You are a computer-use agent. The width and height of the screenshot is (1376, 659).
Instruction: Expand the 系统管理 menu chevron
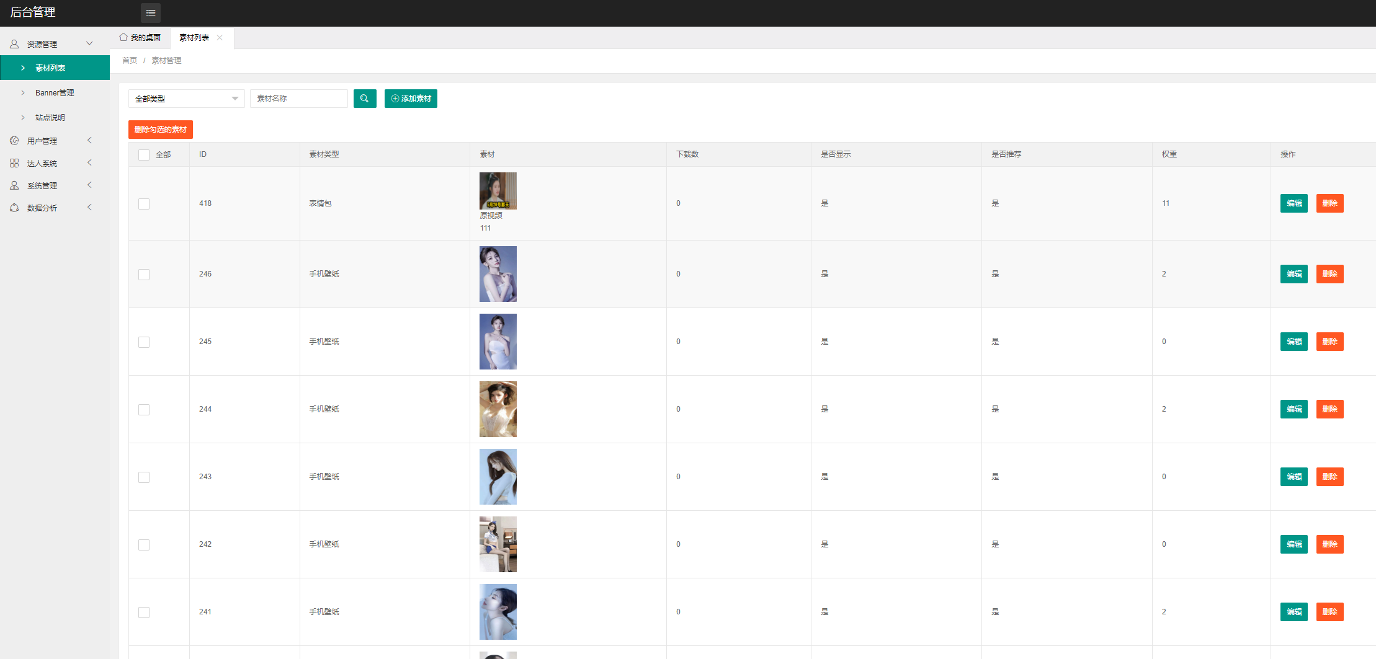point(89,185)
